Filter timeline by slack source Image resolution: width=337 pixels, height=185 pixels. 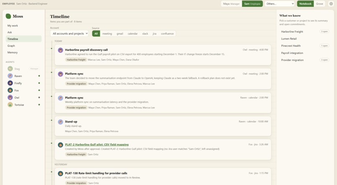coord(145,33)
